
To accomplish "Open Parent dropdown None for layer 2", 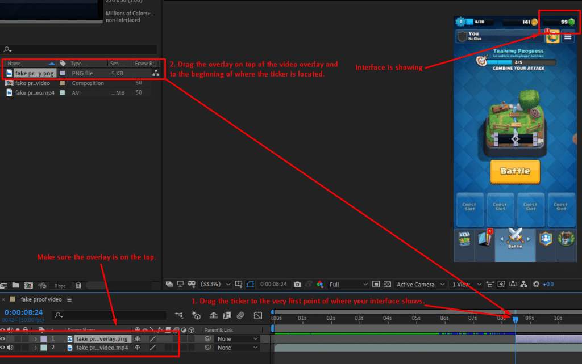I will coord(237,348).
